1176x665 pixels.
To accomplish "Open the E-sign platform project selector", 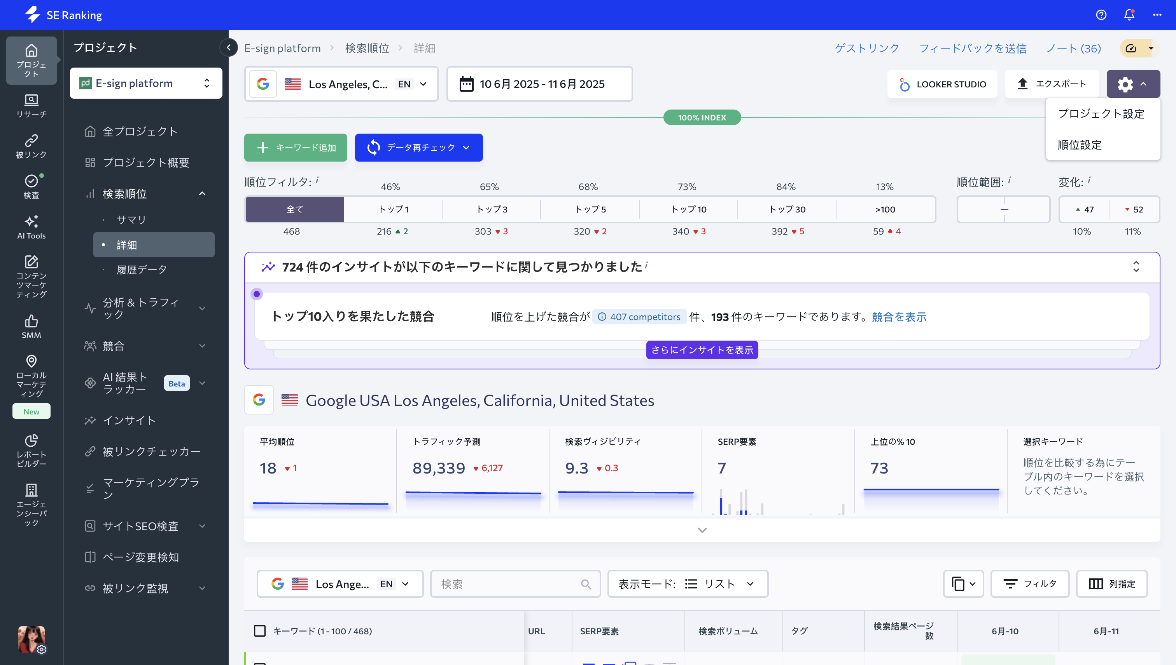I will click(146, 83).
